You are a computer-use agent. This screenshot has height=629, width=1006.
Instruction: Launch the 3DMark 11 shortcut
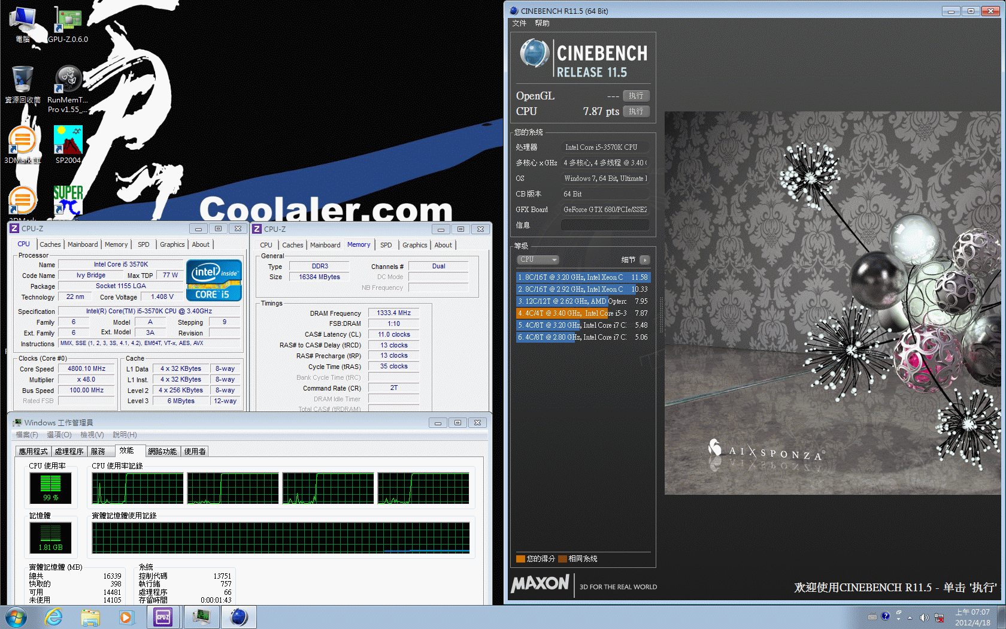(23, 145)
